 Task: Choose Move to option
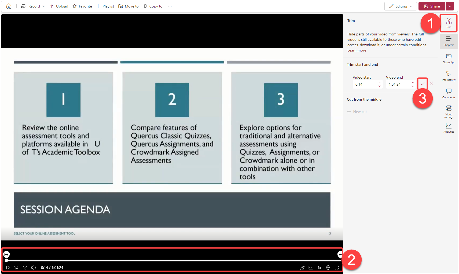128,6
